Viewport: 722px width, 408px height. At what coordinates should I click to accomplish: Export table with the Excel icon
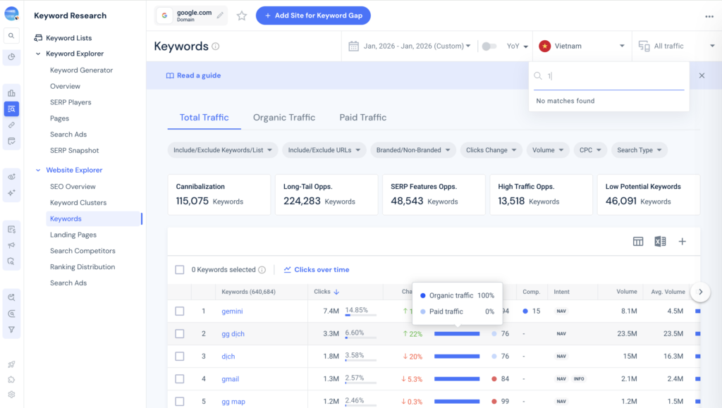[660, 242]
